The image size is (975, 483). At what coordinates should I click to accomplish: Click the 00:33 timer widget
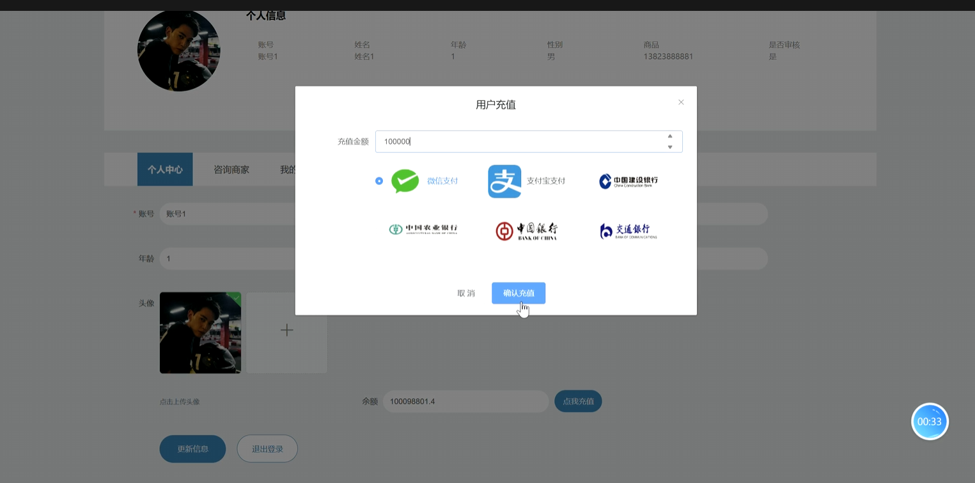pyautogui.click(x=930, y=422)
